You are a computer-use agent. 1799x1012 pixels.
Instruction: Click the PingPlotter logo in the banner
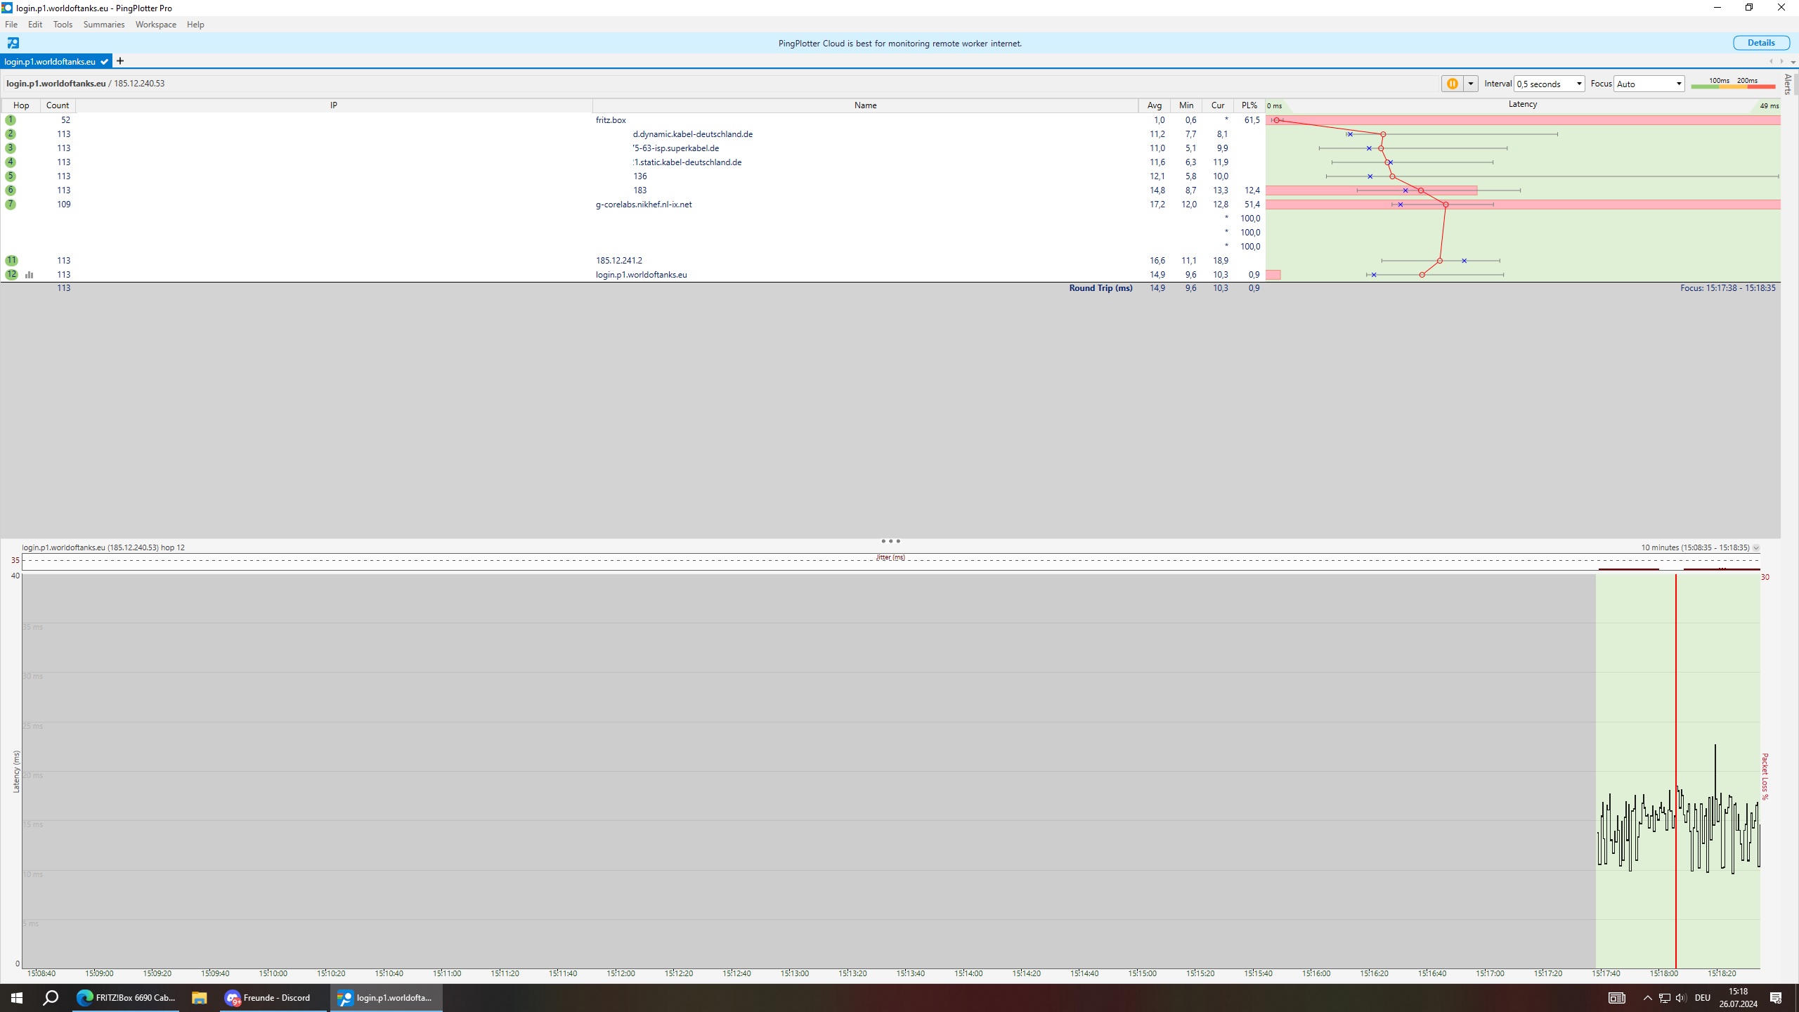[13, 44]
